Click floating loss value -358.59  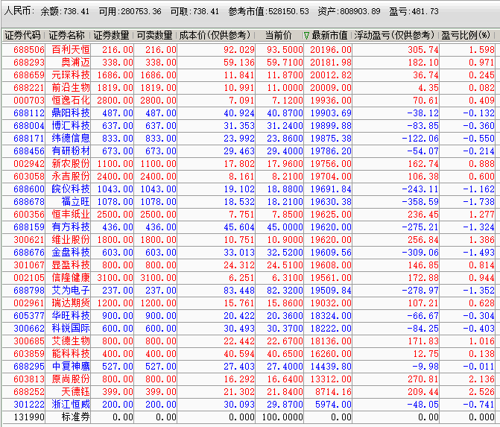(420, 201)
